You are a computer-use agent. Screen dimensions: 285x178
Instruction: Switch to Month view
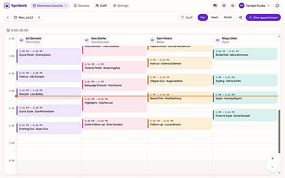click(x=228, y=17)
